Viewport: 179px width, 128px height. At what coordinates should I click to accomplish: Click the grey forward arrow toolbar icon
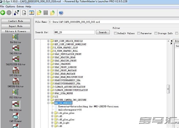pyautogui.click(x=9, y=13)
